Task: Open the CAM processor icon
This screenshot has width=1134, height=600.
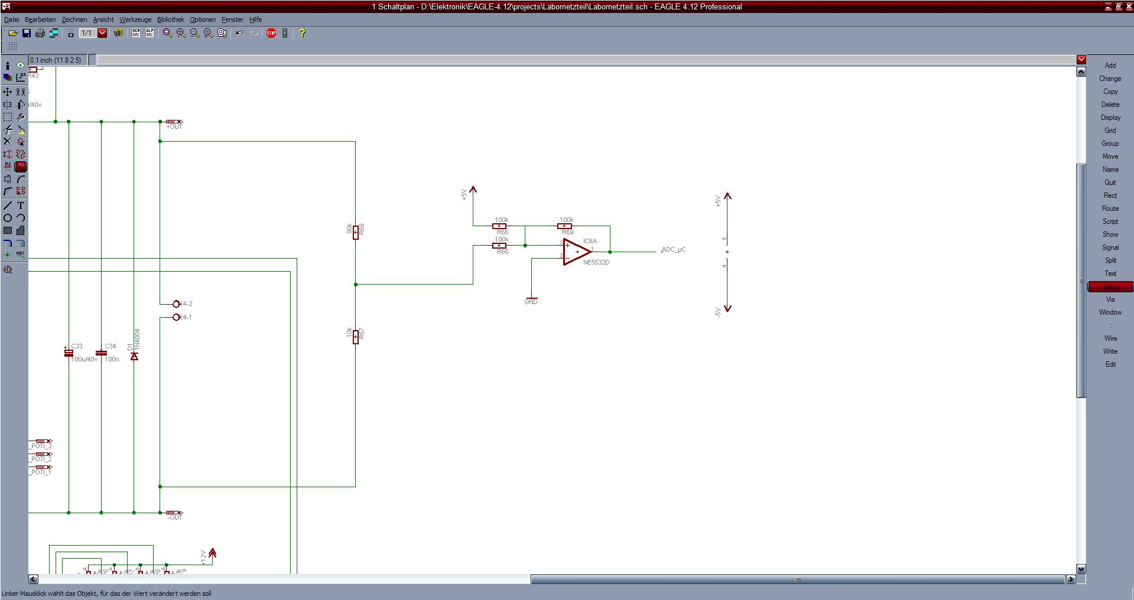Action: tap(54, 33)
